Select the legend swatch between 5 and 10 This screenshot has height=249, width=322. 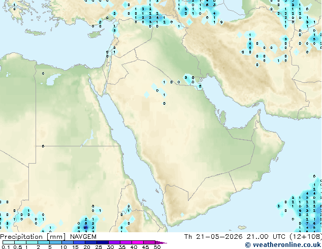56,242
